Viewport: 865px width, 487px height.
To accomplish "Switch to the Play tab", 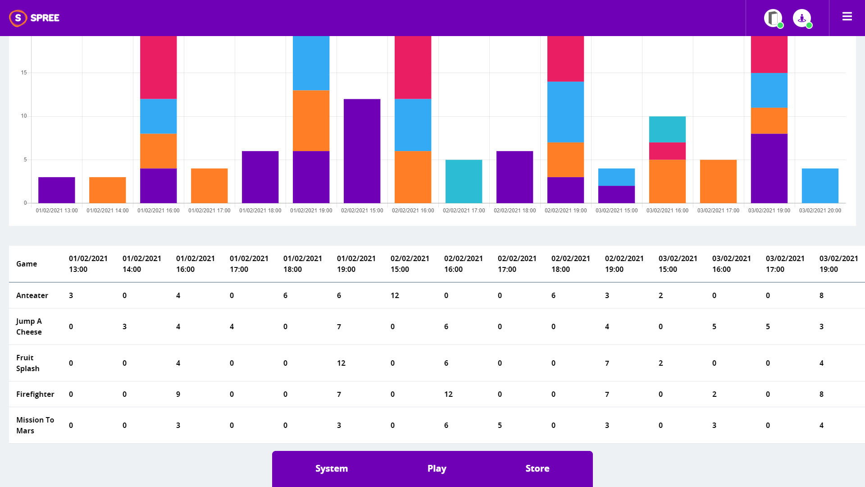I will coord(437,469).
